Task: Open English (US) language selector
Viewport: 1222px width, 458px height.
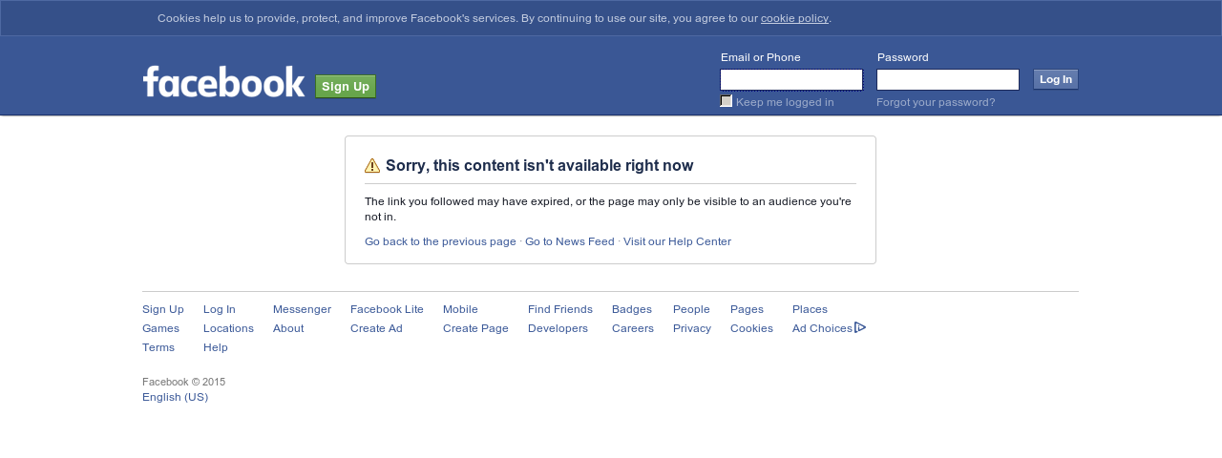Action: click(175, 397)
